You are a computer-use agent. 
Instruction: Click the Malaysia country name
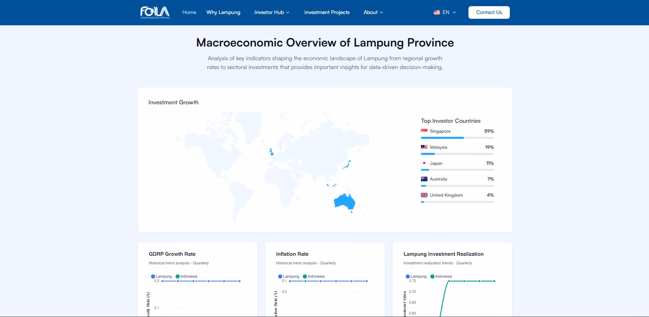(438, 147)
